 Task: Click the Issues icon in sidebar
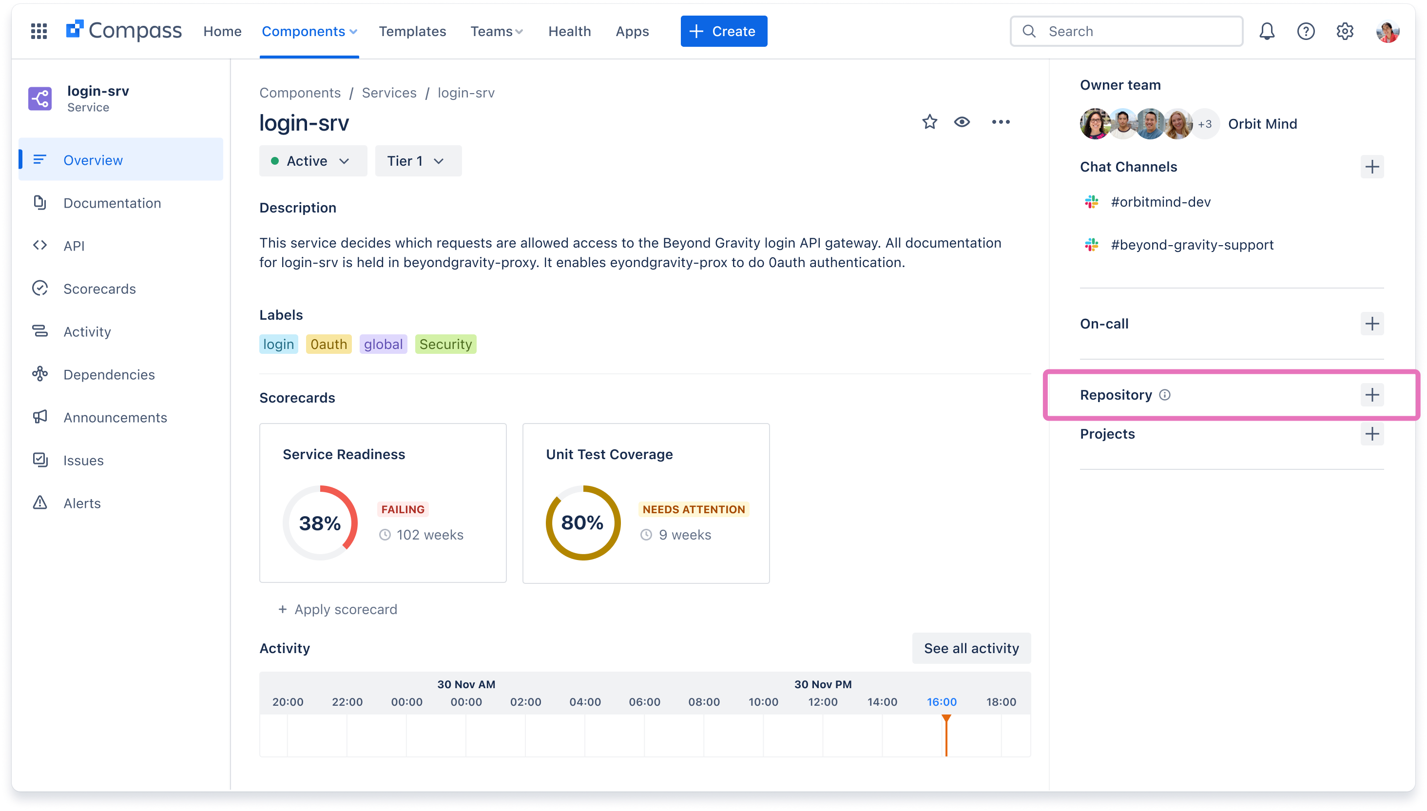coord(39,459)
